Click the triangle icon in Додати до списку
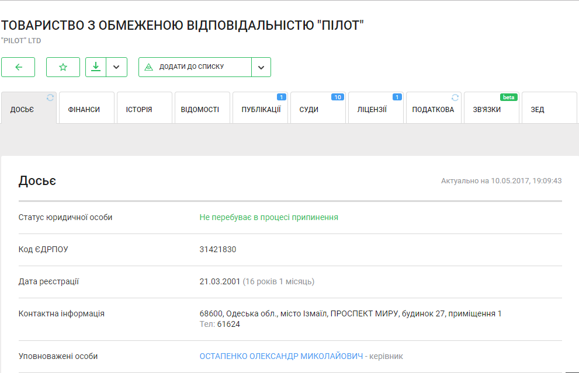The height and width of the screenshot is (373, 579). tap(148, 67)
